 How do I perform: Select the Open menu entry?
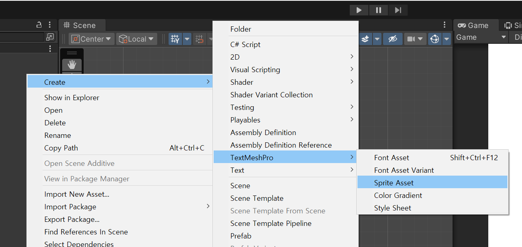(x=120, y=110)
